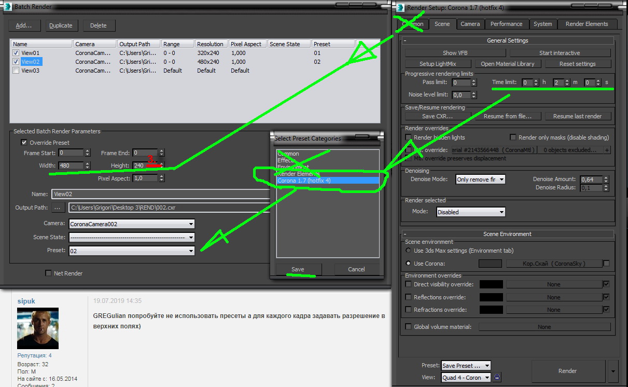Select Corona 1.7 (hotfix 4) preset category
Viewport: 628px width, 387px height.
[x=328, y=181]
